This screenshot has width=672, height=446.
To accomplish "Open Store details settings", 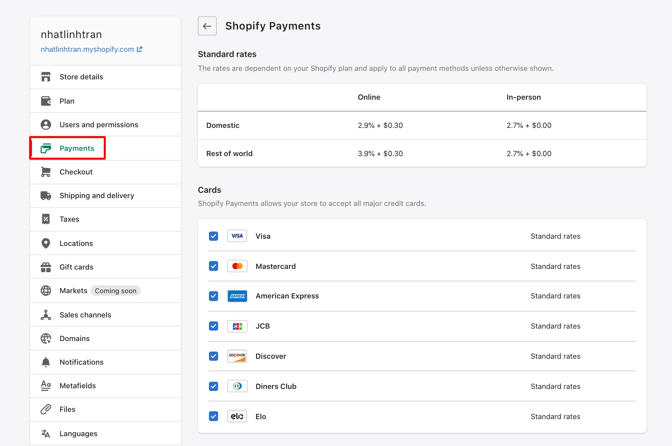I will [105, 77].
